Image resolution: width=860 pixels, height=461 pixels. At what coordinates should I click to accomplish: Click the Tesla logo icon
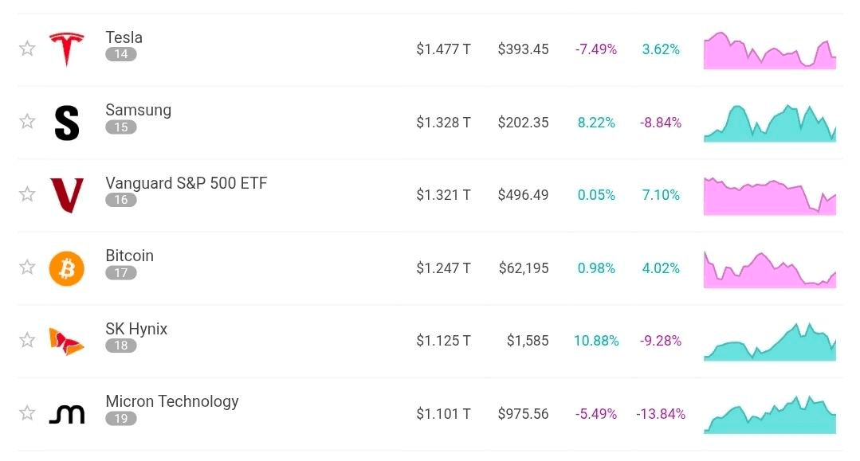(67, 49)
